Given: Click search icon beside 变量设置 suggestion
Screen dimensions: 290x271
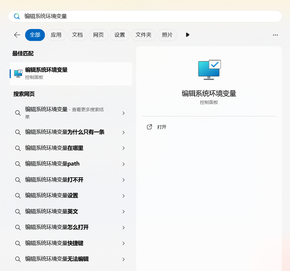Looking at the screenshot, I should [18, 196].
